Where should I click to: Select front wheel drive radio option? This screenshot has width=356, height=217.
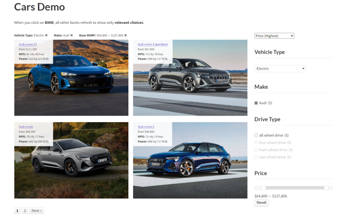click(x=256, y=150)
